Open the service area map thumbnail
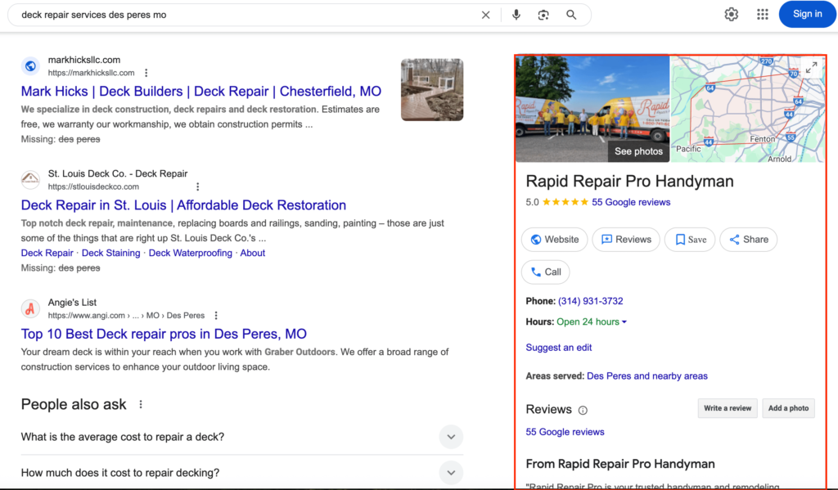 [747, 109]
